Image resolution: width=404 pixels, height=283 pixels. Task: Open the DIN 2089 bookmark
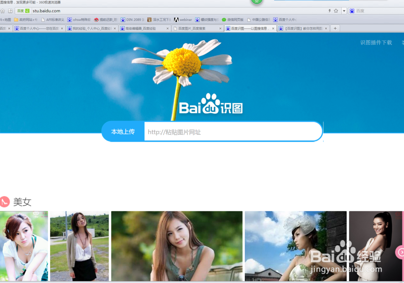[133, 19]
